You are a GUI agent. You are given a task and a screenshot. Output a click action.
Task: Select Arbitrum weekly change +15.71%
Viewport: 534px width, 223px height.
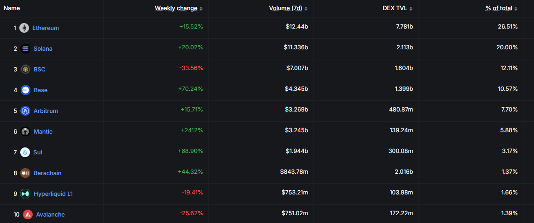coord(192,110)
